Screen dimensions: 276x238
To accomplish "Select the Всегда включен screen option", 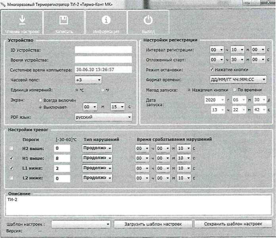I will tap(40, 100).
